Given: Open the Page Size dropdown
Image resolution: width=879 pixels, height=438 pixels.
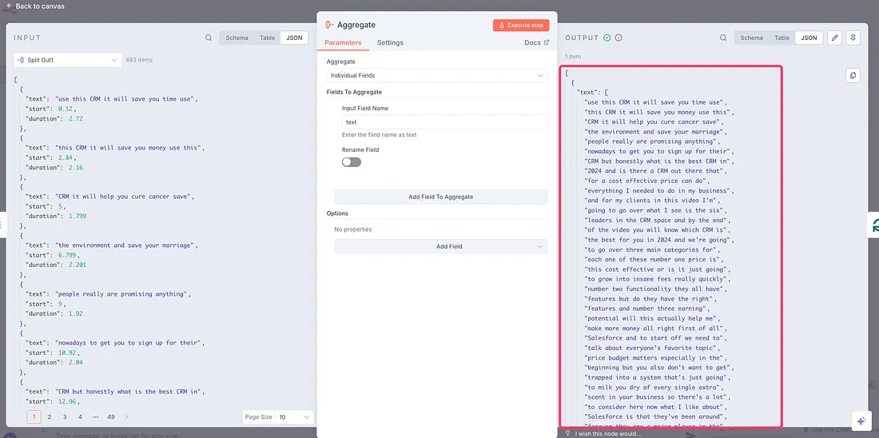Looking at the screenshot, I should pyautogui.click(x=295, y=417).
